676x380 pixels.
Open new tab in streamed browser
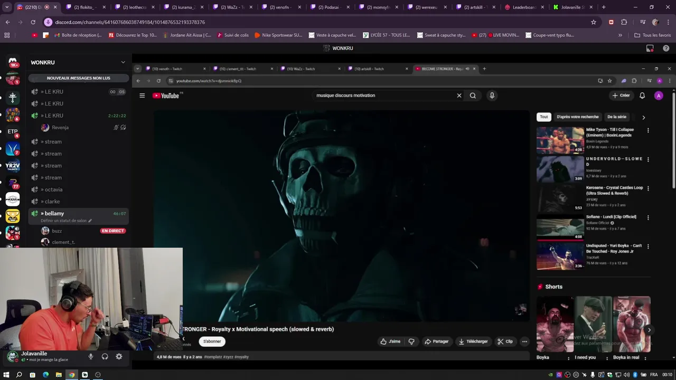click(484, 69)
